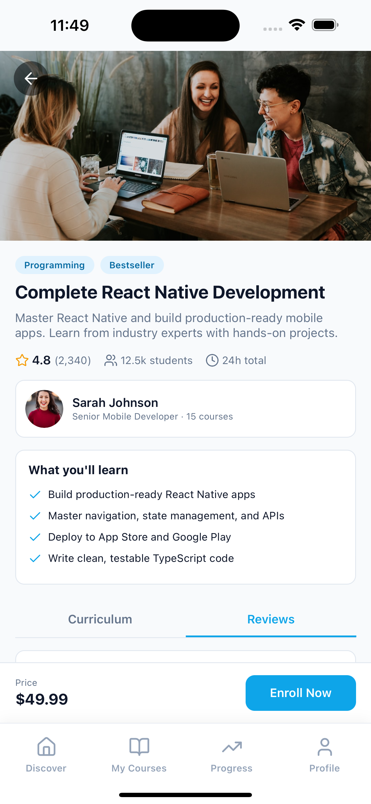Screen dimensions: 371x804
Task: Switch to the Curriculum tab
Action: pyautogui.click(x=100, y=619)
